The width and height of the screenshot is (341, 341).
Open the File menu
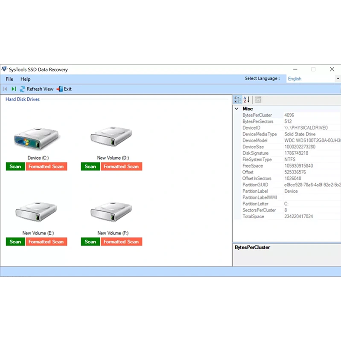9,79
